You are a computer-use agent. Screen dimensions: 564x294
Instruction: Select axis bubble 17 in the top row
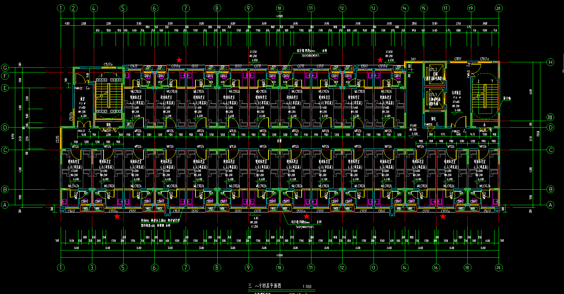tap(446, 8)
